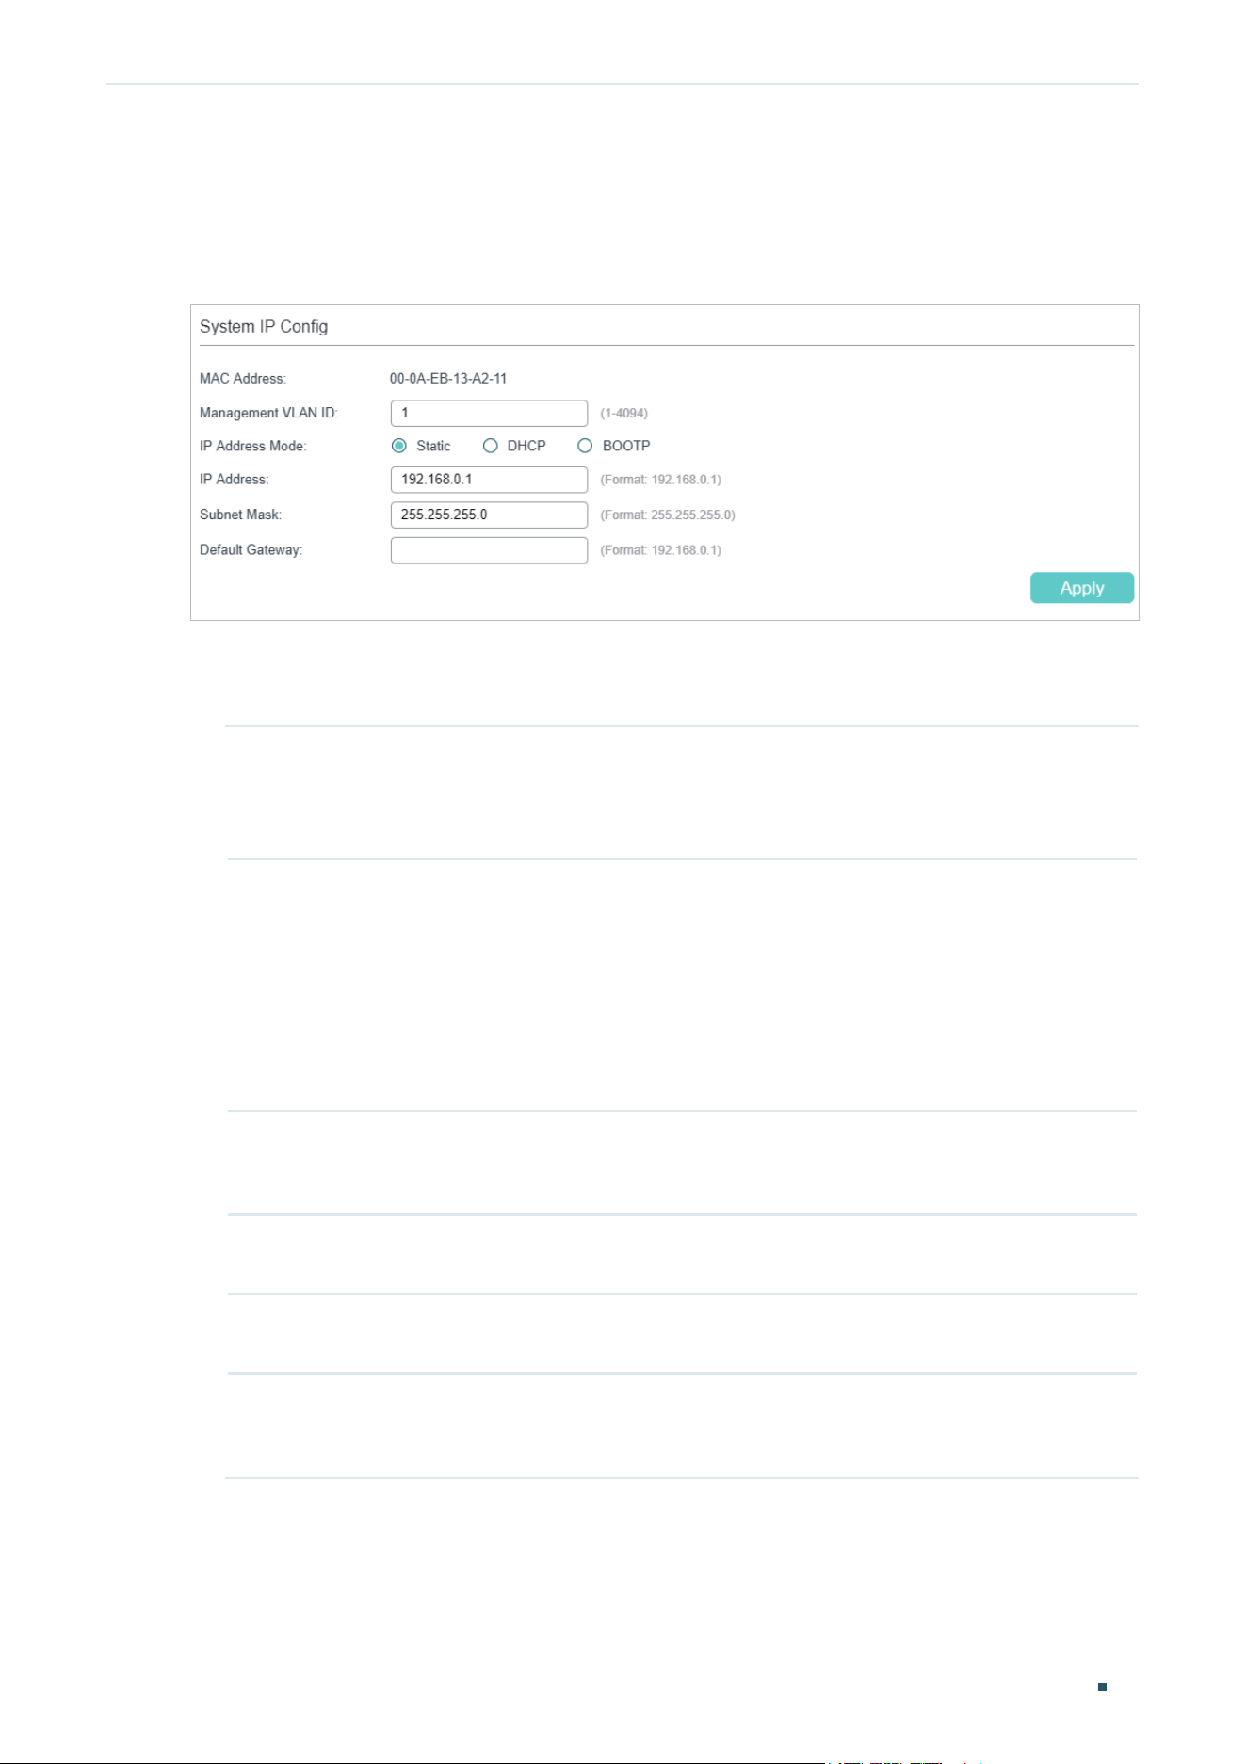Select the Static IP address mode

(x=399, y=446)
